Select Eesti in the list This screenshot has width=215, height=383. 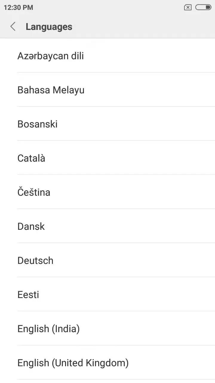28,295
